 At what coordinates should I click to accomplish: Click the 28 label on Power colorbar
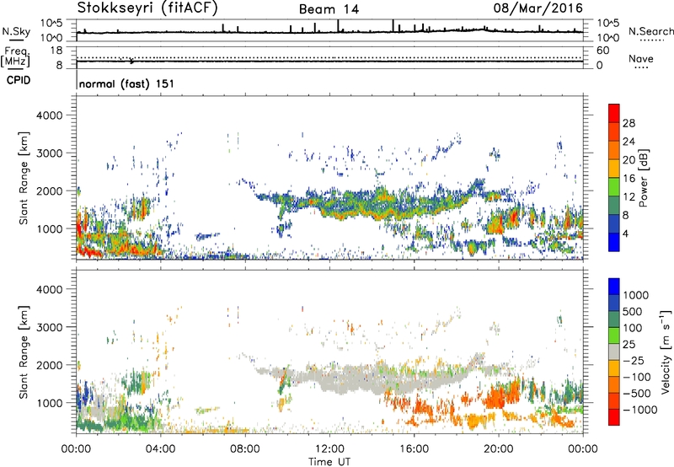pos(629,123)
